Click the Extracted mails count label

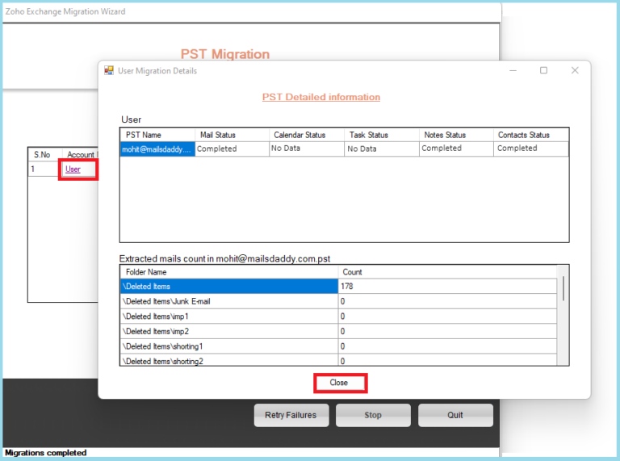[x=224, y=258]
